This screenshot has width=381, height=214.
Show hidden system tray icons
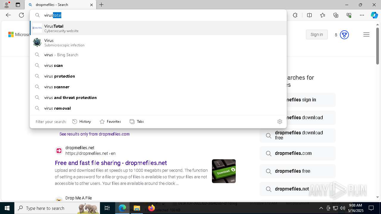pyautogui.click(x=321, y=208)
